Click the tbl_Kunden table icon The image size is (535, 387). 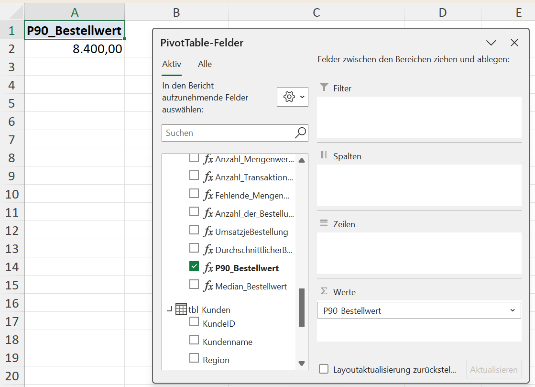(x=181, y=310)
